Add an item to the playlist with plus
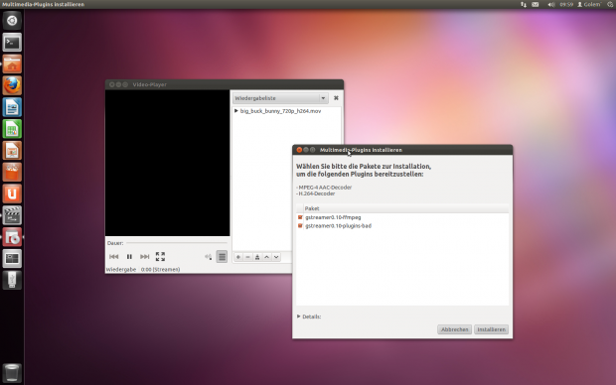Screen dimensions: 616x385 click(238, 257)
